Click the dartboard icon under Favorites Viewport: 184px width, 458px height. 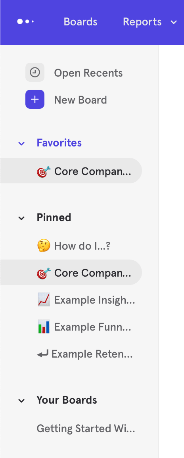tap(44, 171)
